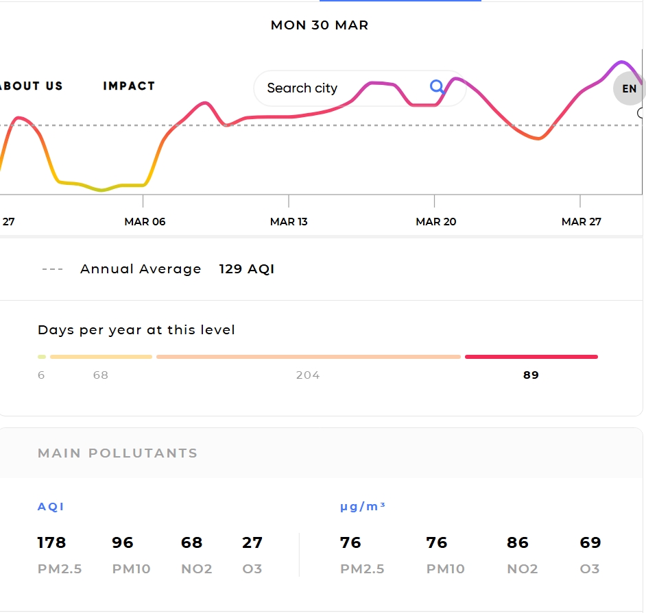Select the NO2 AQI value 68
Image resolution: width=646 pixels, height=613 pixels.
191,543
